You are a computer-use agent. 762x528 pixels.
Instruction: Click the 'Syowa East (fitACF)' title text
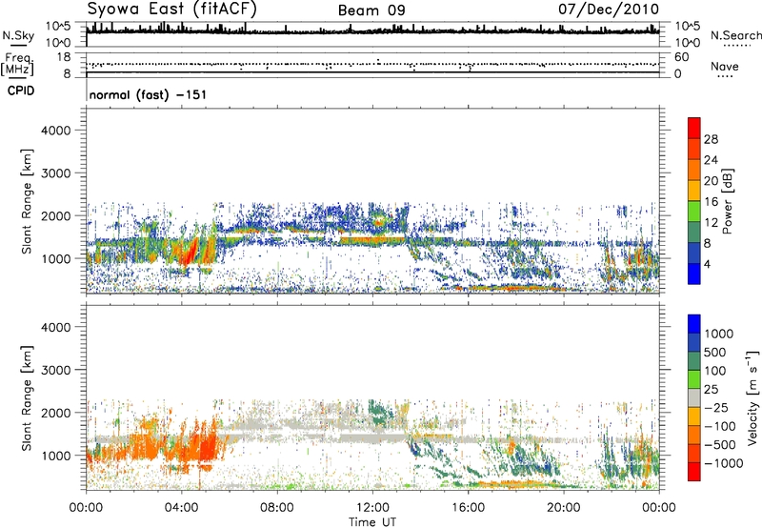click(172, 10)
